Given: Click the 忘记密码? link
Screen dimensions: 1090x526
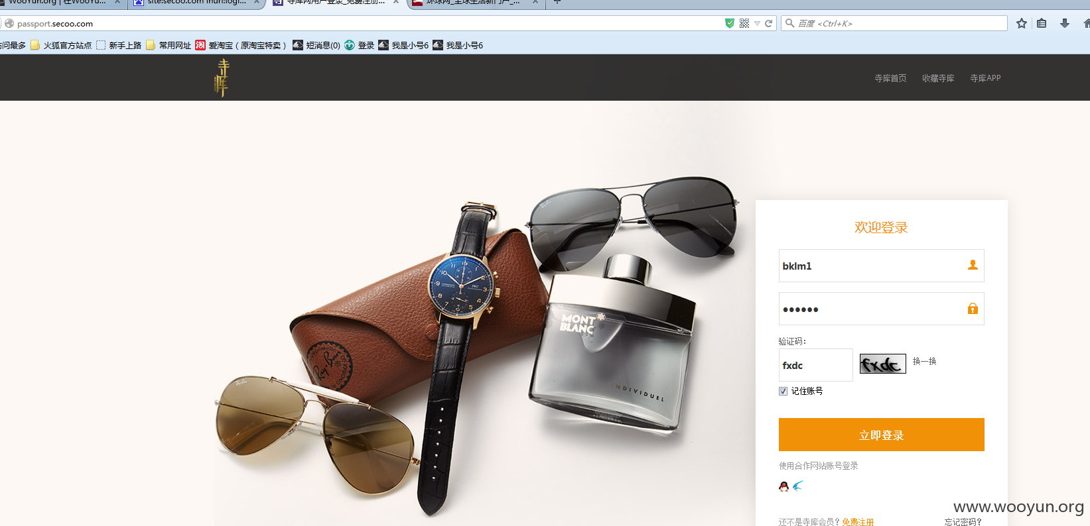Looking at the screenshot, I should pos(963,522).
